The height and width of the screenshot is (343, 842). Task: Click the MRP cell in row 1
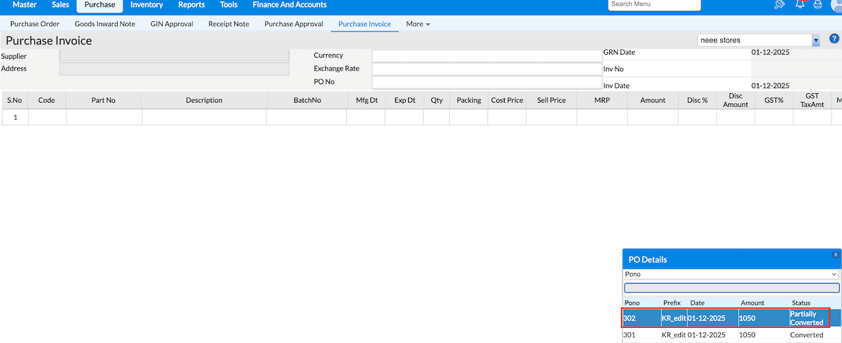(x=602, y=117)
